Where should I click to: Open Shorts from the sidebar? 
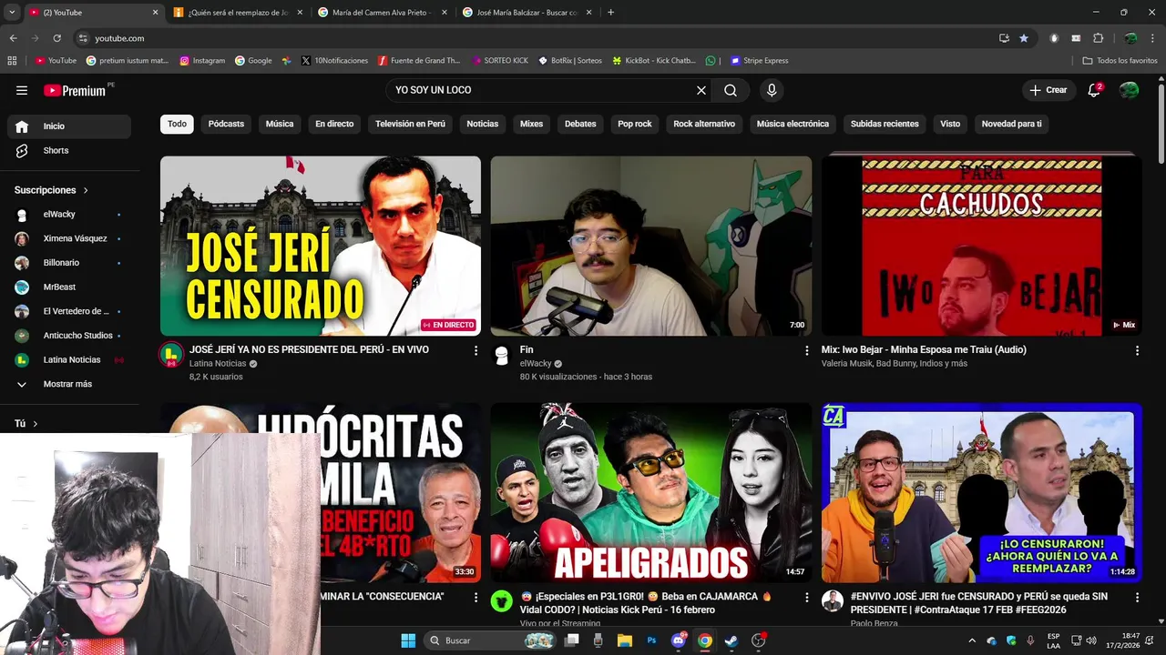[69, 150]
